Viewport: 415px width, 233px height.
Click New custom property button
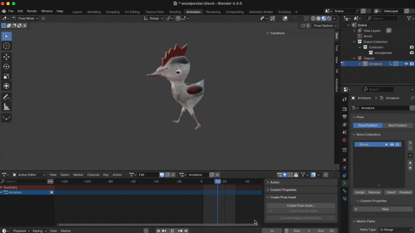(x=383, y=209)
